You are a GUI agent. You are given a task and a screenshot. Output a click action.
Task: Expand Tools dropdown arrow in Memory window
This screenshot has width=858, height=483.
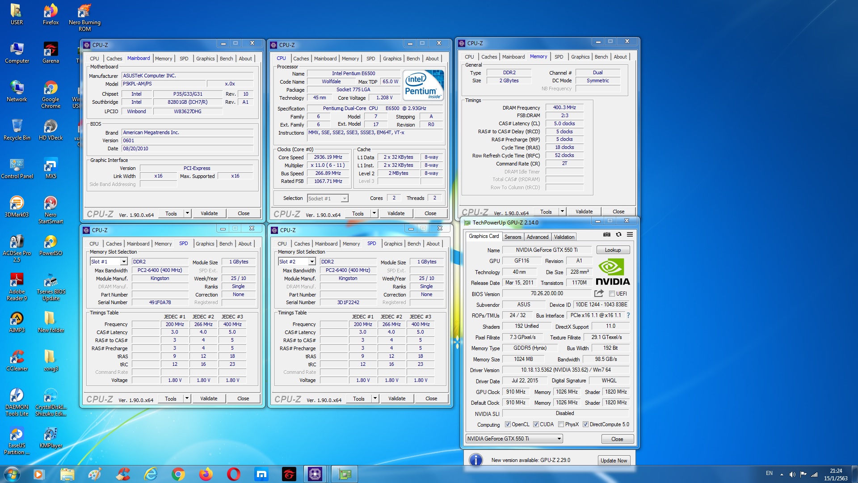point(563,212)
